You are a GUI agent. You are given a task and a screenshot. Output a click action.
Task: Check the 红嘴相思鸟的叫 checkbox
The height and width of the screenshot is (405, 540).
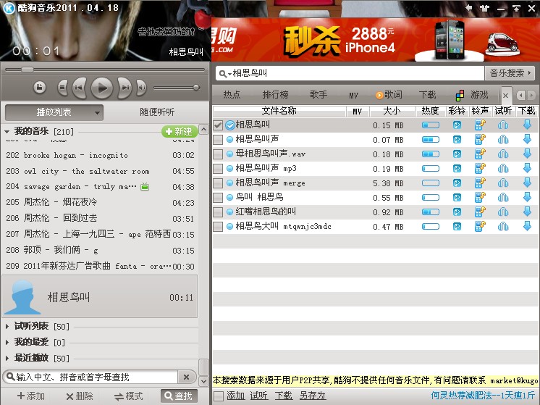[x=218, y=212]
